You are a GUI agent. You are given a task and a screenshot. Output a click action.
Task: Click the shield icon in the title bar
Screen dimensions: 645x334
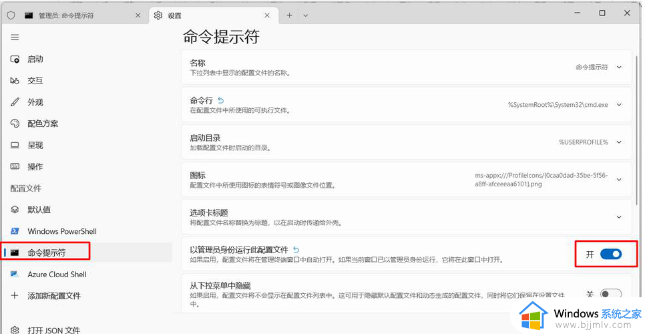[11, 15]
